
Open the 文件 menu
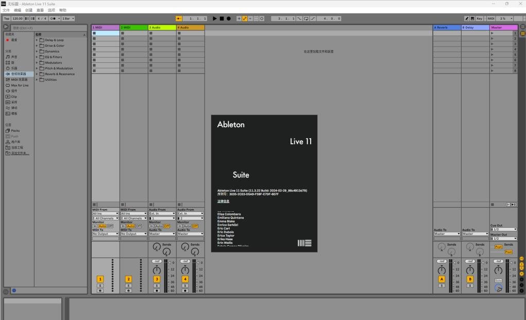(x=6, y=10)
